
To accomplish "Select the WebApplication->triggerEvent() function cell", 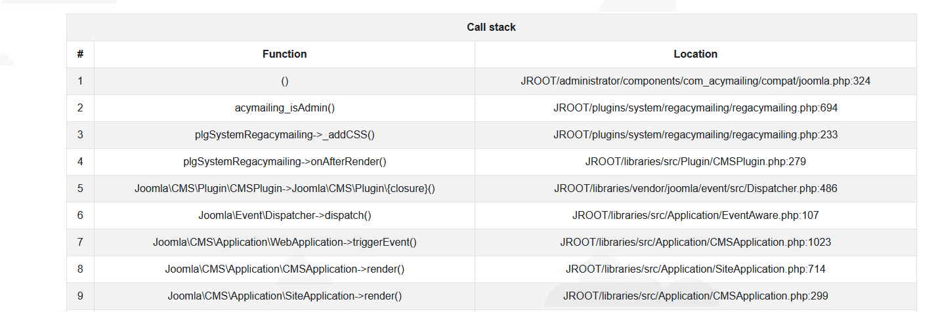I will pos(284,242).
